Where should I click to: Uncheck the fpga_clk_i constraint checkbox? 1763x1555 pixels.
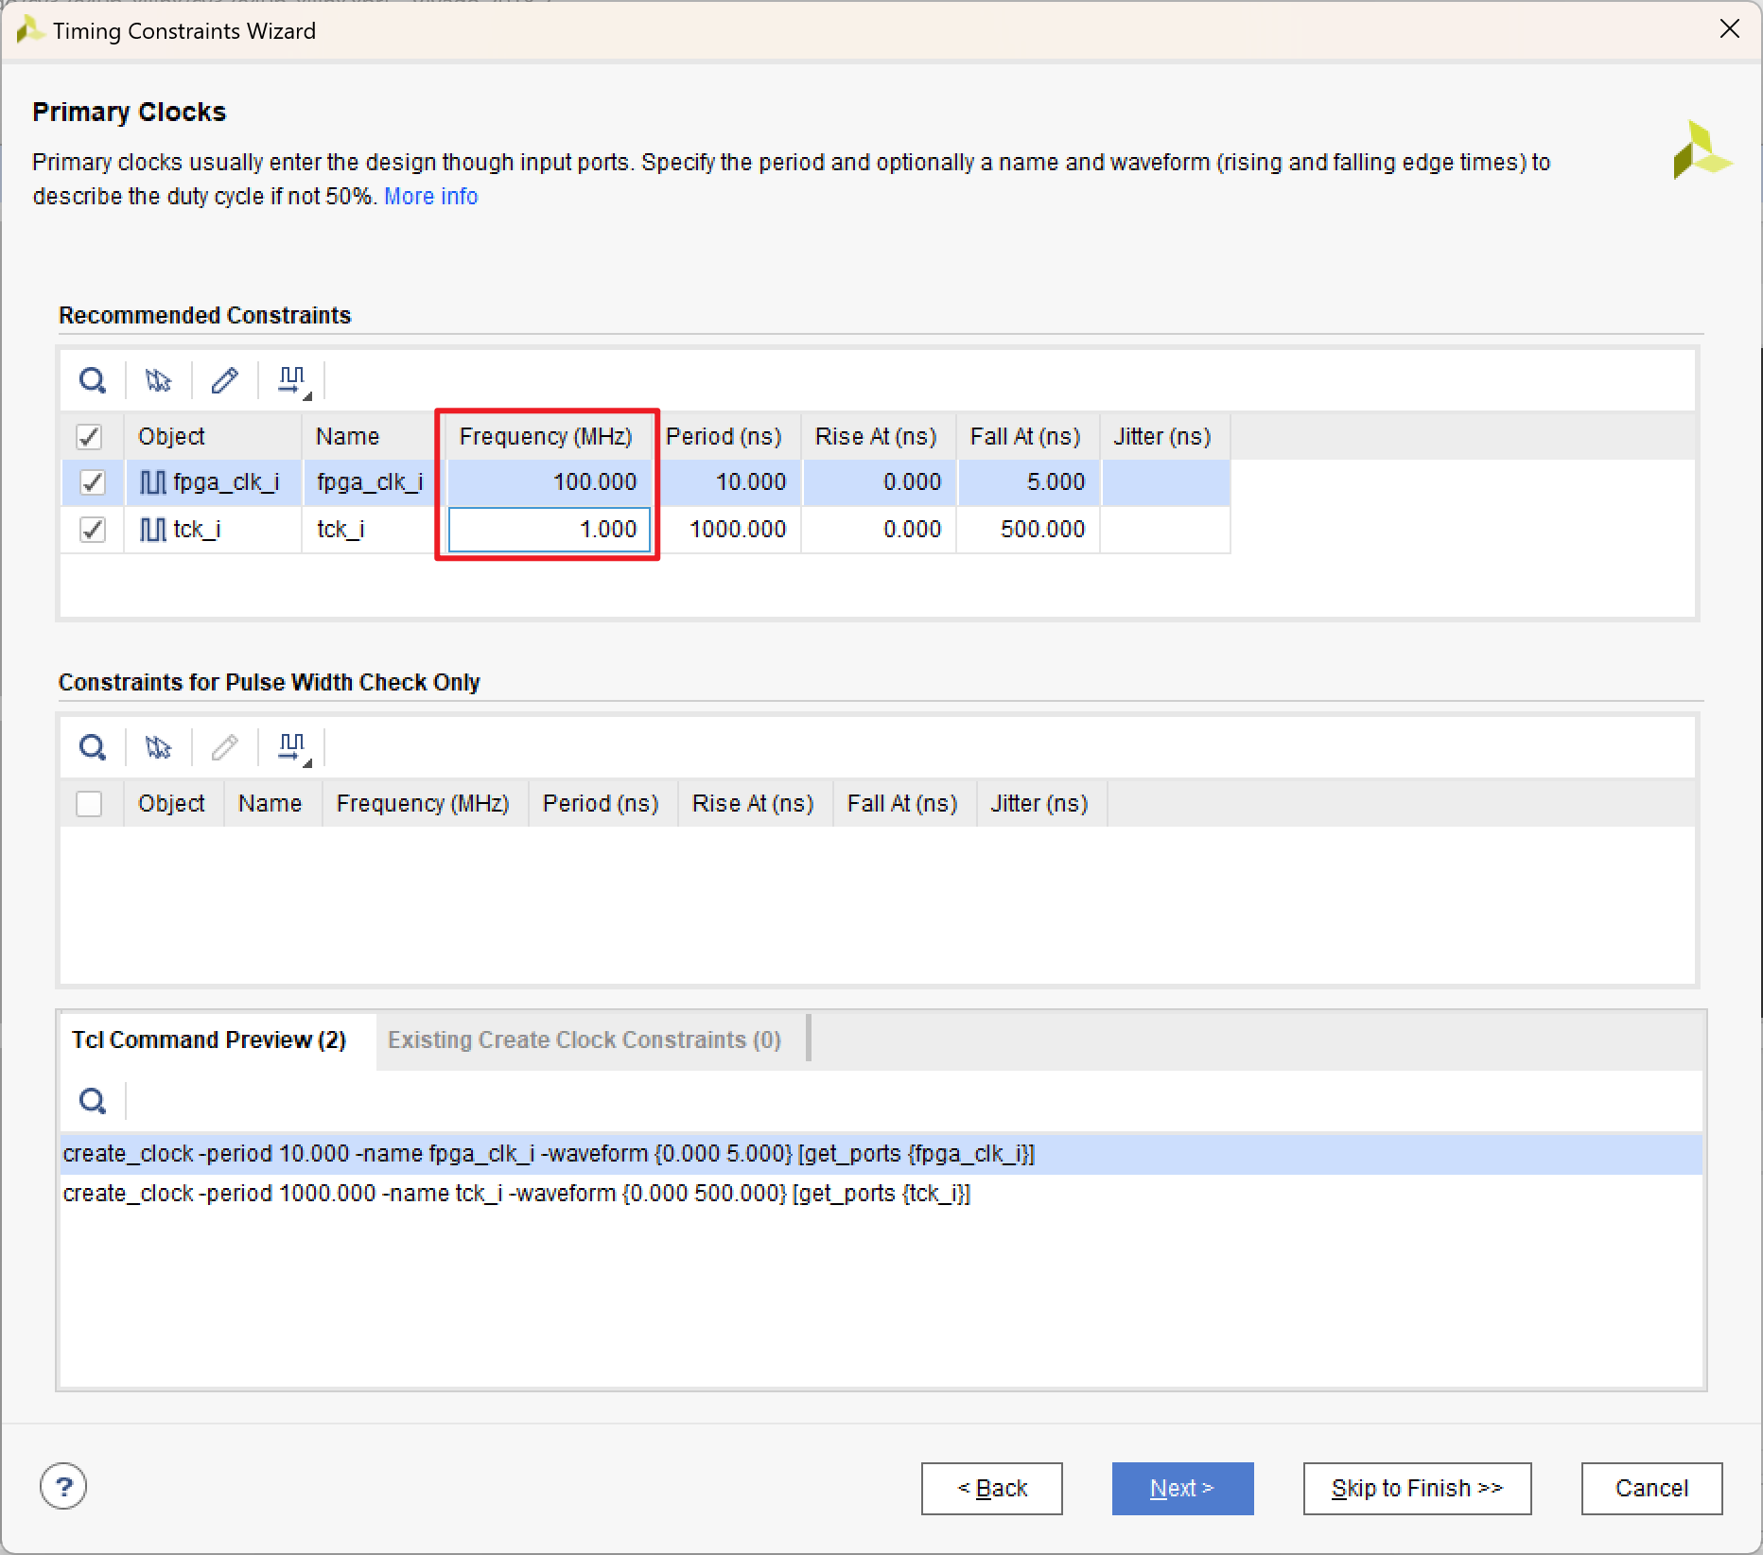coord(92,482)
